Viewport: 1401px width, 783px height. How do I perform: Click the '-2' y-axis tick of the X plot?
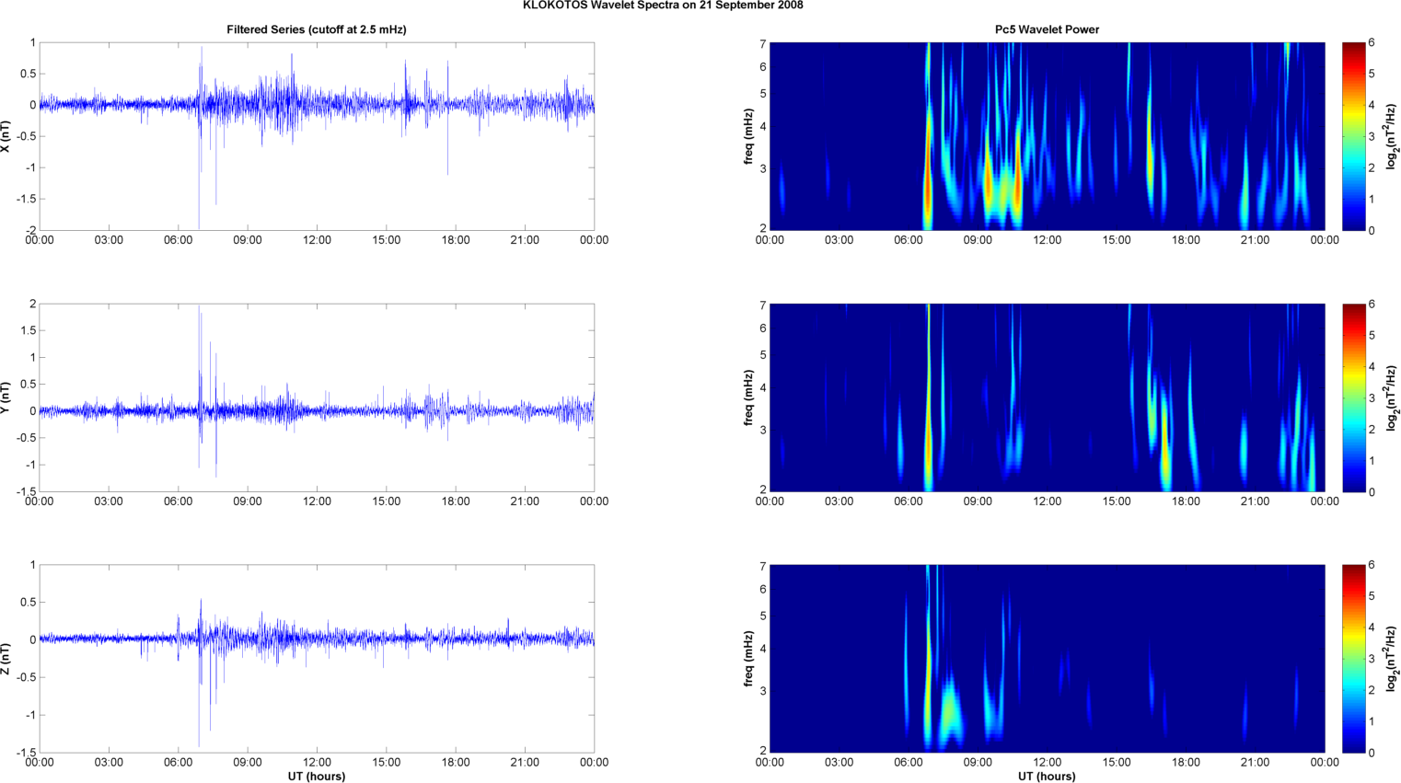point(30,230)
